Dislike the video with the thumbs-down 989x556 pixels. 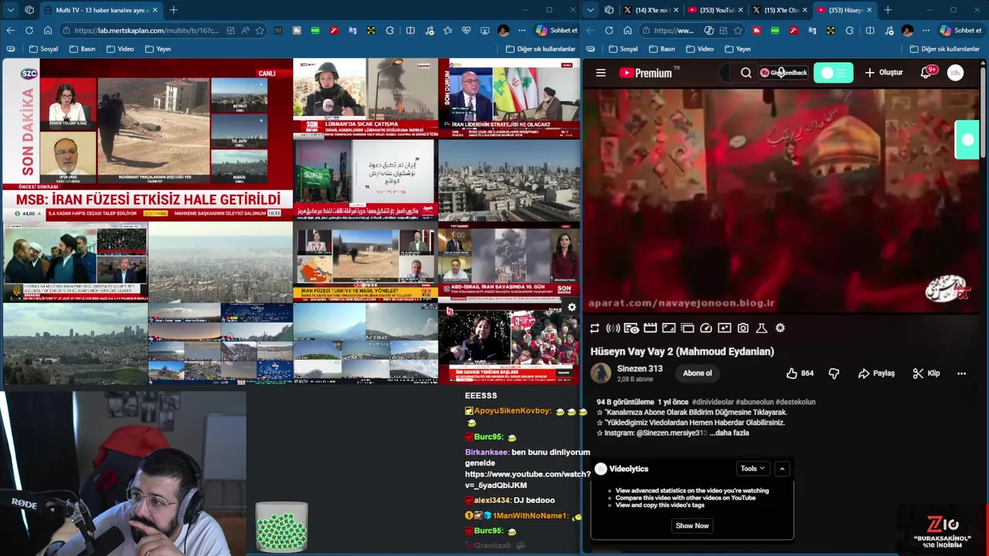tap(834, 373)
